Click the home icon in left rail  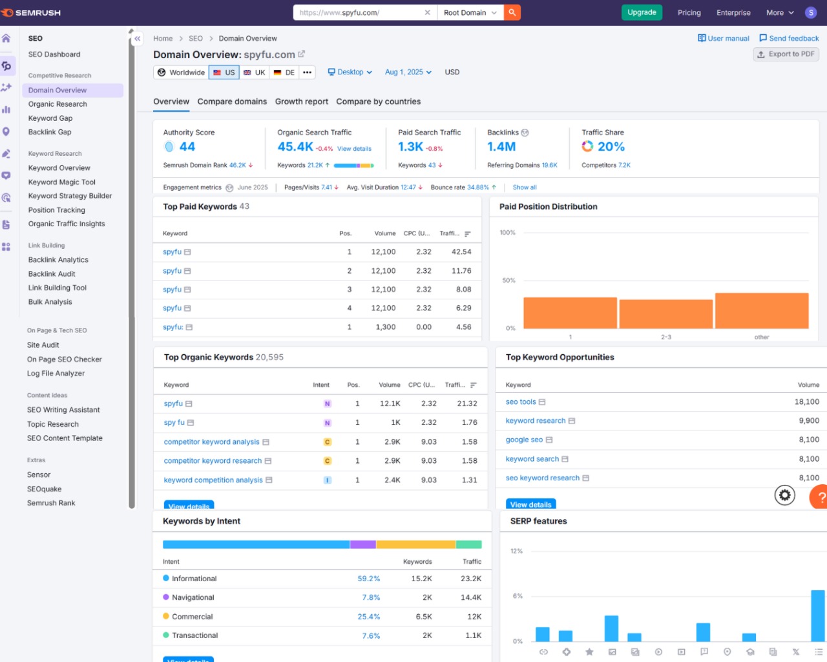tap(6, 39)
